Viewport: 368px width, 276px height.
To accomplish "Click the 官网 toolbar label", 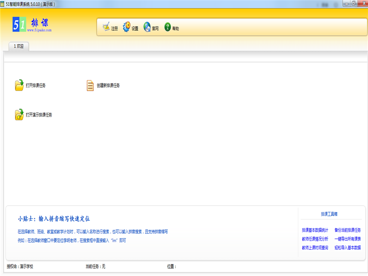I will click(155, 29).
